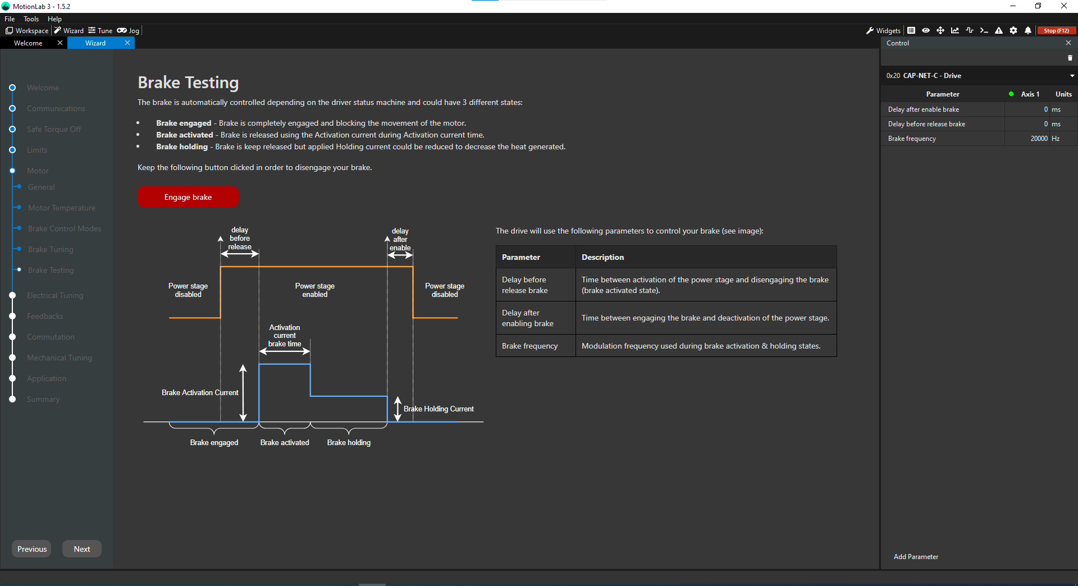Open the Workspace menu in toolbar

(27, 31)
